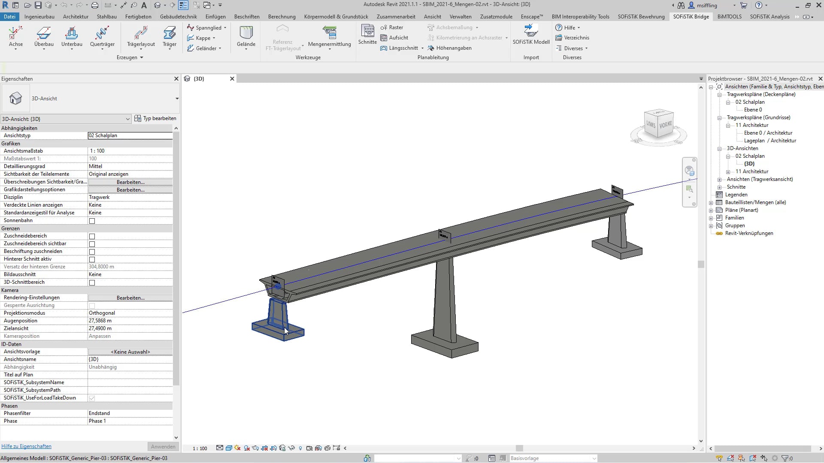Screen dimensions: 824x463
Task: Open the Berechnung ribbon tab
Action: click(282, 17)
